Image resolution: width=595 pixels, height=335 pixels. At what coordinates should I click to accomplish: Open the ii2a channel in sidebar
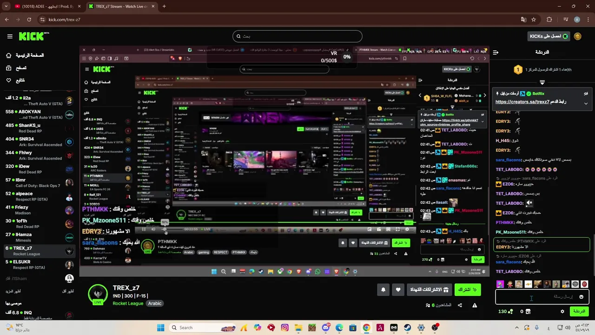39,101
